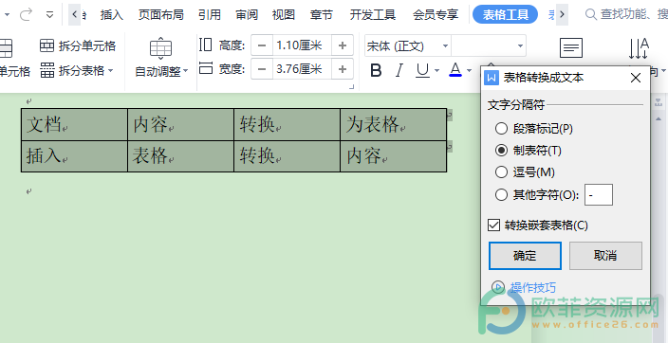668x343 pixels.
Task: Open the table settings dialog launcher
Action: 351,87
